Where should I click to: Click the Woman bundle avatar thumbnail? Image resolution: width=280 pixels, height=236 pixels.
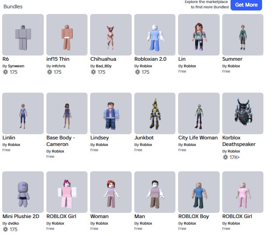[111, 192]
